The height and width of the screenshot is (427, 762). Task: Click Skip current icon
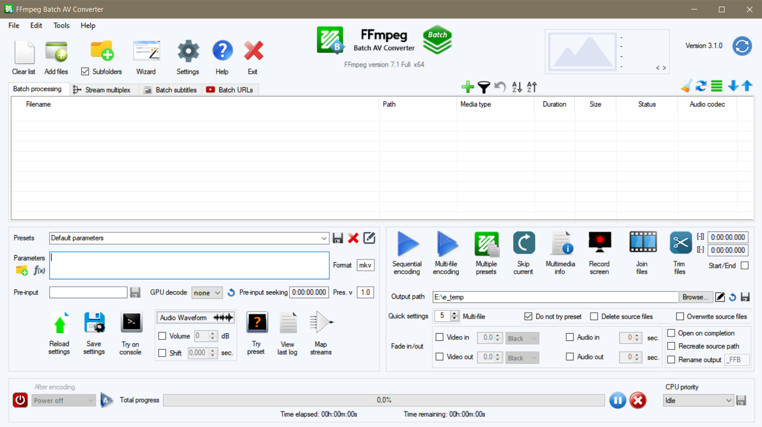[524, 243]
